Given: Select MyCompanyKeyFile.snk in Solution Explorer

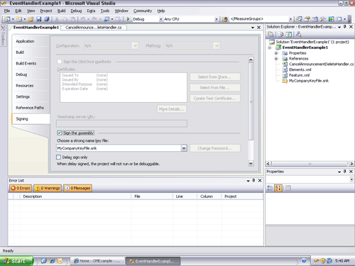Looking at the screenshot, I should pyautogui.click(x=309, y=81).
